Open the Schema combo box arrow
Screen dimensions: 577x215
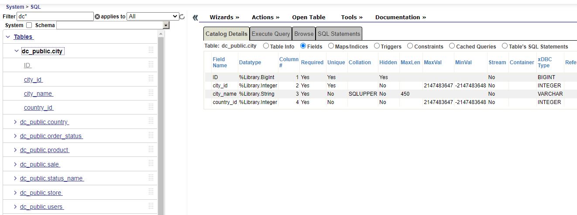click(165, 25)
